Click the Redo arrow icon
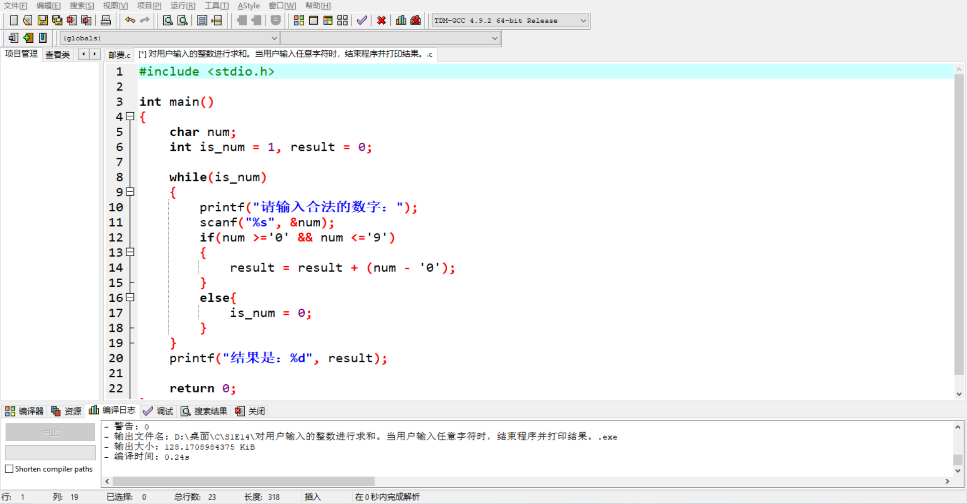Image resolution: width=967 pixels, height=504 pixels. [145, 20]
